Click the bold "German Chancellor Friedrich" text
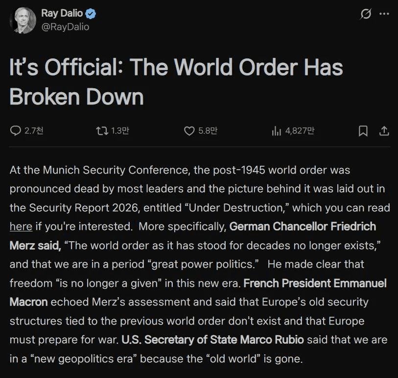 tap(303, 227)
